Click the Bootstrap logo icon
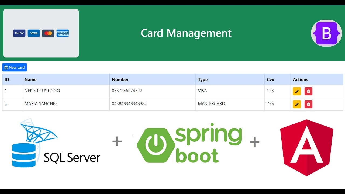The height and width of the screenshot is (194, 345). (x=326, y=33)
